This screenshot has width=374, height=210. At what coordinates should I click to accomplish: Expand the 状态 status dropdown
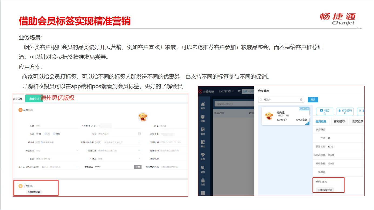coord(139,159)
